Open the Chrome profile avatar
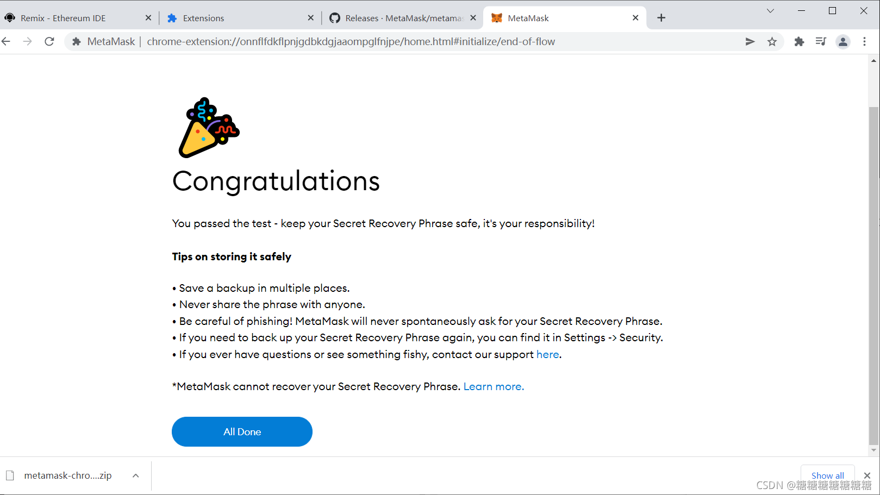 pos(843,41)
